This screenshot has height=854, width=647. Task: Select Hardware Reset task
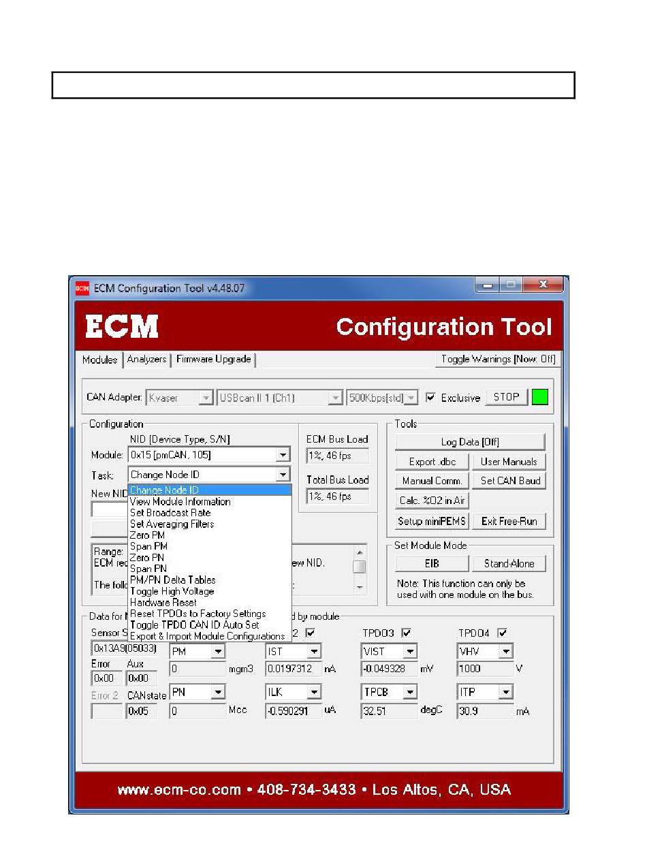pos(210,603)
